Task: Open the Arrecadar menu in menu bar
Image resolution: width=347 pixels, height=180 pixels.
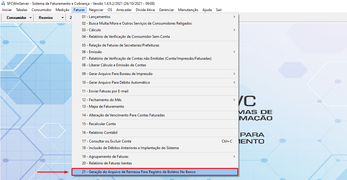Action: click(x=124, y=10)
